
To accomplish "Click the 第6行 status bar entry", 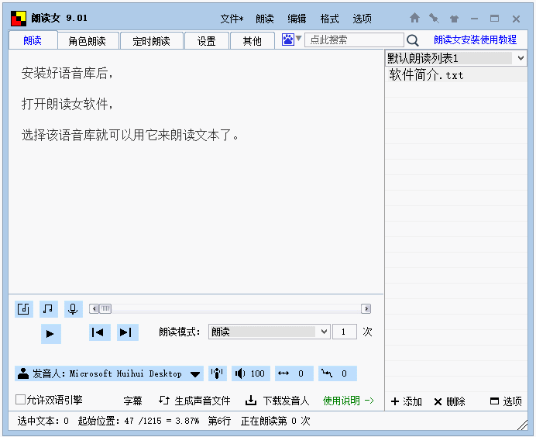I will point(219,421).
